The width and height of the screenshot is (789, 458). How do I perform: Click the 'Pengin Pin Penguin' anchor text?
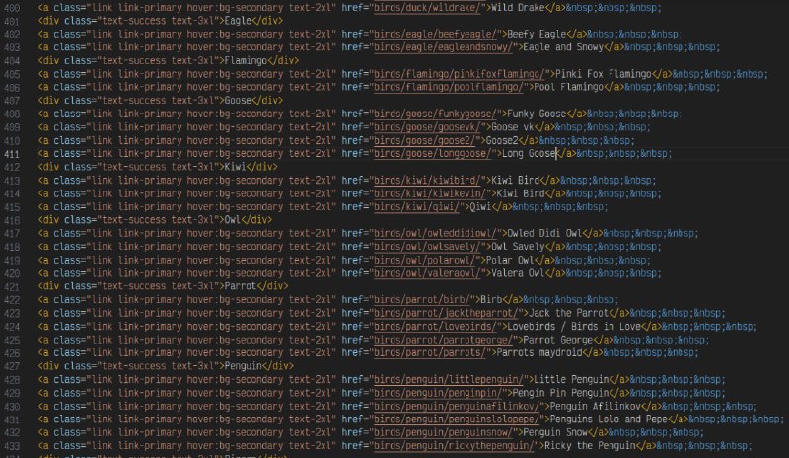click(560, 393)
